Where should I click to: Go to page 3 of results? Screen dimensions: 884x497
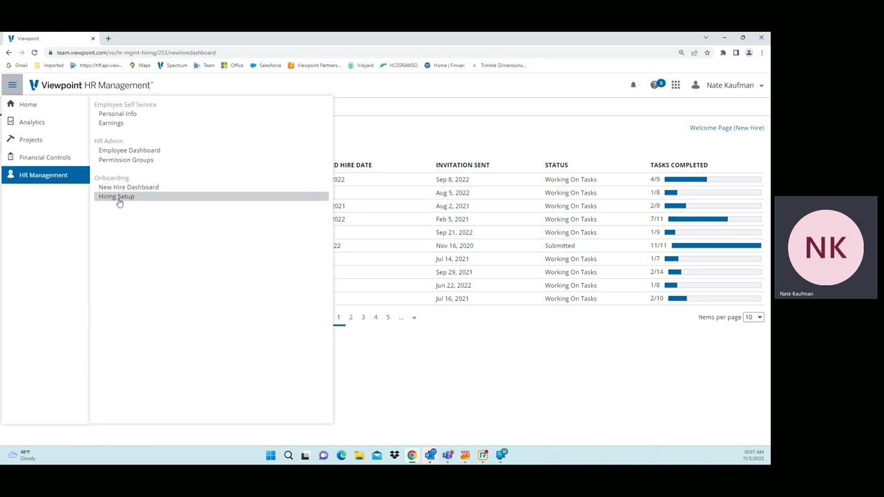363,317
